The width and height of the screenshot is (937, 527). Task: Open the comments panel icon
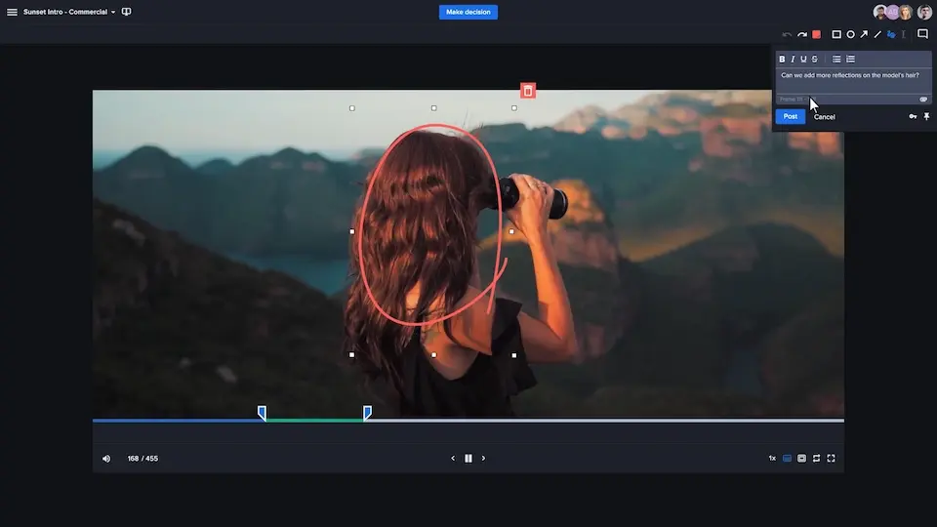(922, 34)
